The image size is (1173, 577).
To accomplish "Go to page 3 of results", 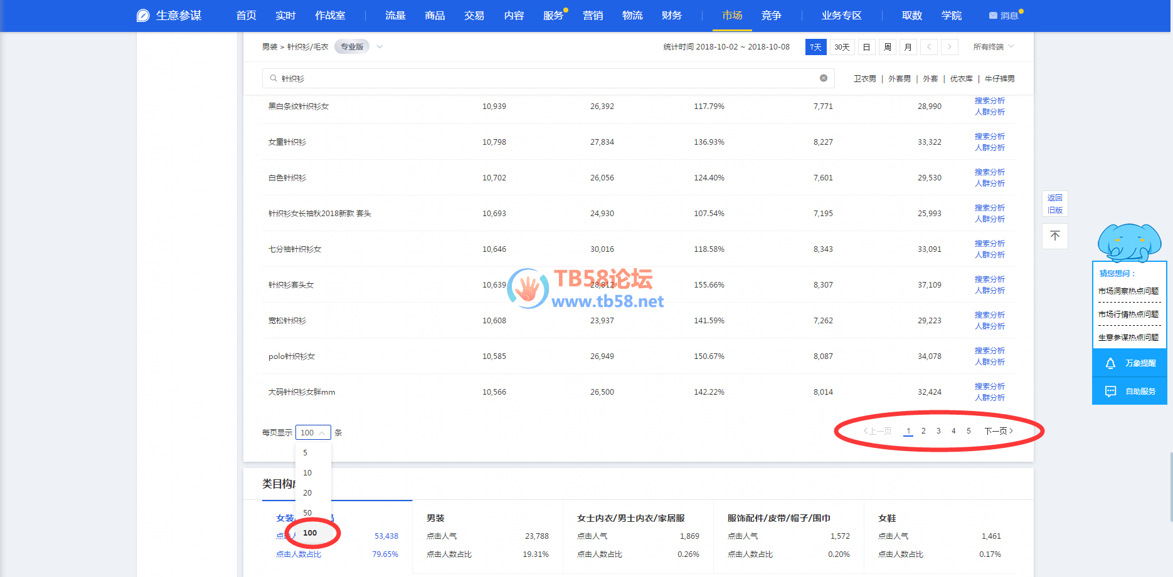I will pyautogui.click(x=938, y=431).
